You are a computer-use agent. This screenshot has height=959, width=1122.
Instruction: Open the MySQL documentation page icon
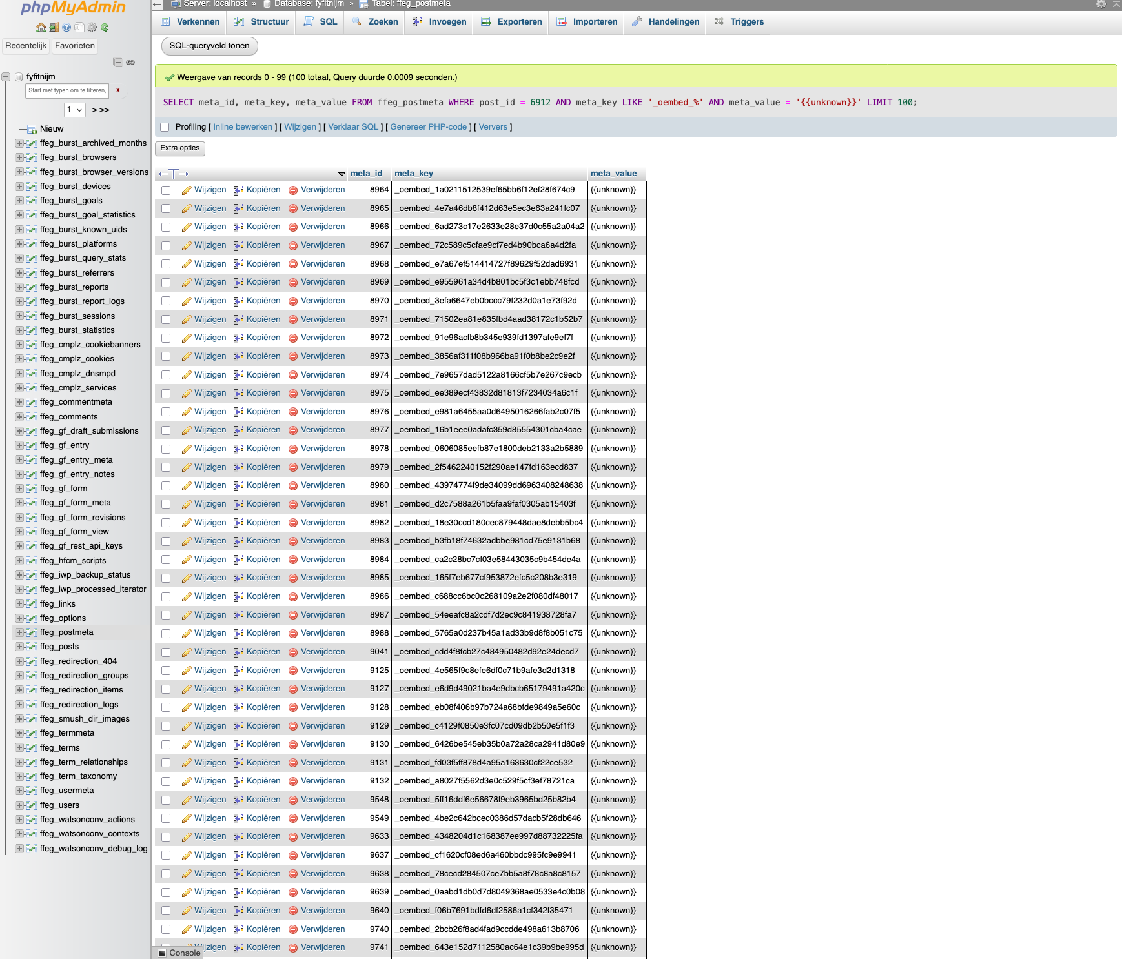point(79,28)
